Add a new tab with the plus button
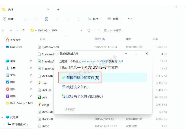Image resolution: width=186 pixels, height=134 pixels. (x=58, y=10)
